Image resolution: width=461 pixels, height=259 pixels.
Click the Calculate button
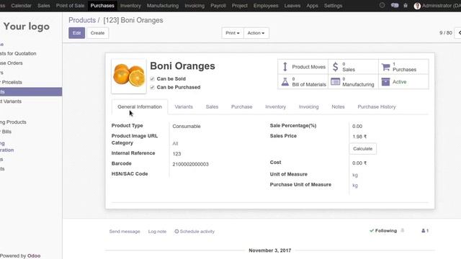tap(362, 149)
